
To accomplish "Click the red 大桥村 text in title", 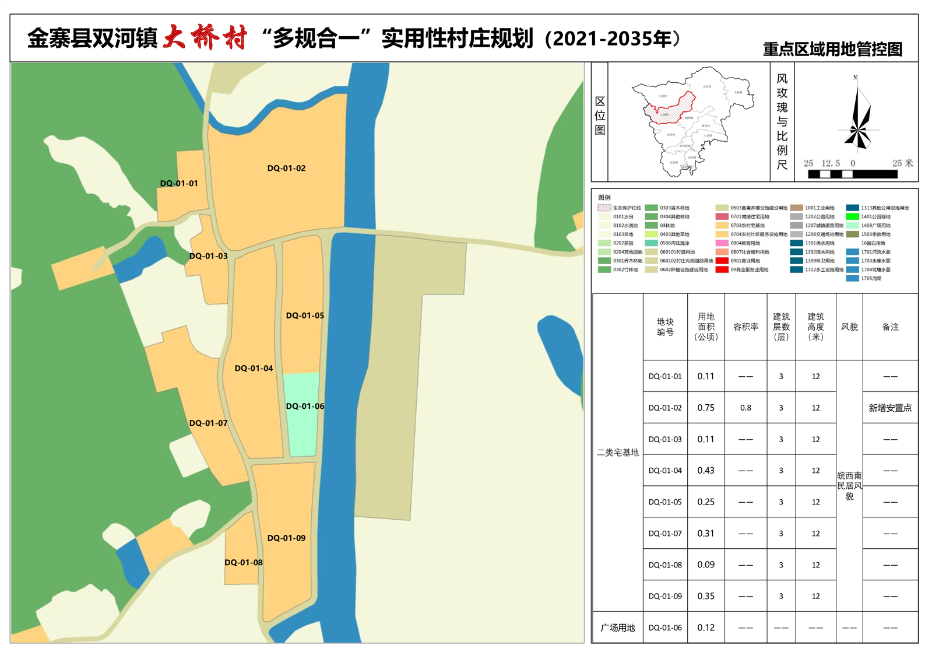I will pyautogui.click(x=205, y=38).
